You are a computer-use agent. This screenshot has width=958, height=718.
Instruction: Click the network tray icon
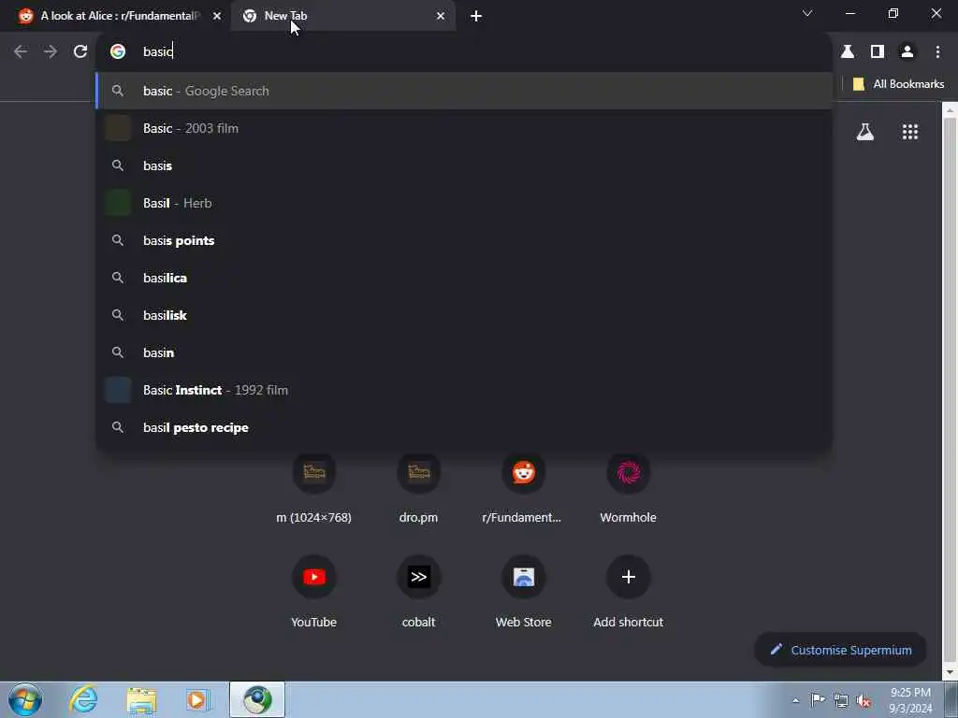pos(841,701)
